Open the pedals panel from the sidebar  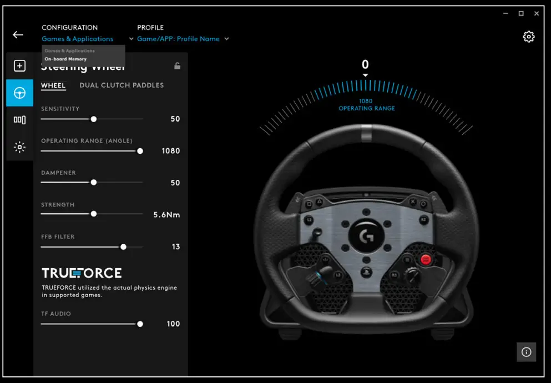(19, 120)
